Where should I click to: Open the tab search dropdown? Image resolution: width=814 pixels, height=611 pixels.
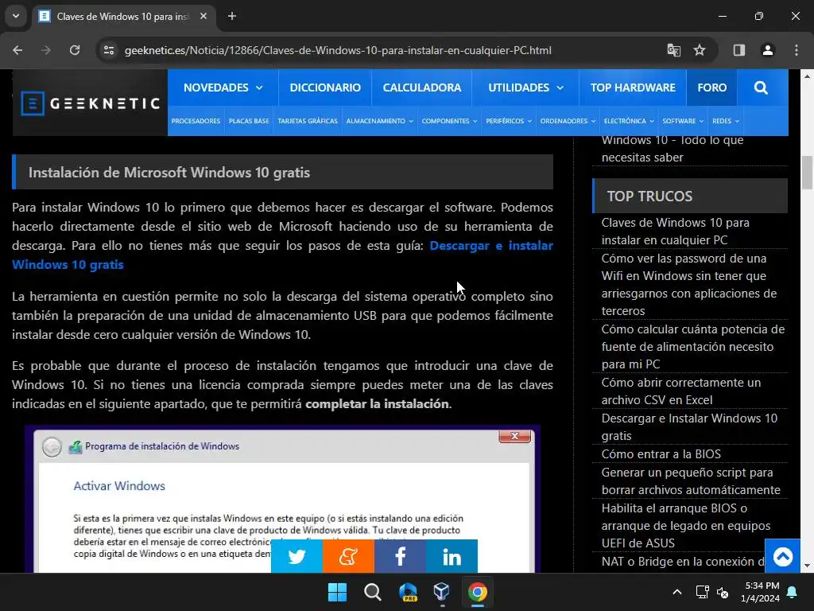point(16,16)
